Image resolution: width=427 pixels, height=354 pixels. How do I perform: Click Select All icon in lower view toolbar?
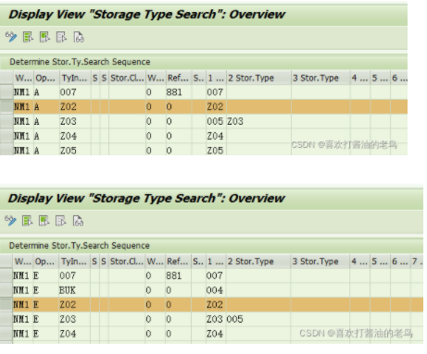pos(27,221)
